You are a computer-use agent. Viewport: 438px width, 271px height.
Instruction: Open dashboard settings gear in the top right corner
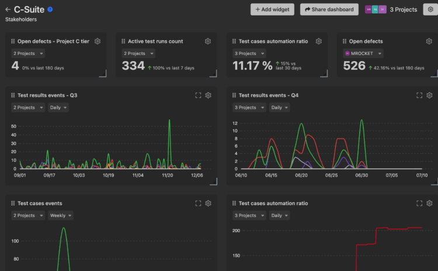(430, 9)
